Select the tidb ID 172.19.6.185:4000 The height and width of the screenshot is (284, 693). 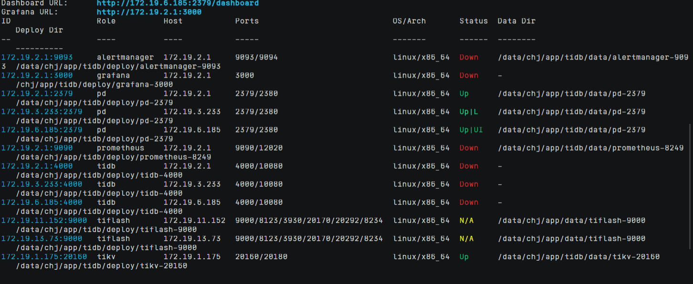(42, 202)
